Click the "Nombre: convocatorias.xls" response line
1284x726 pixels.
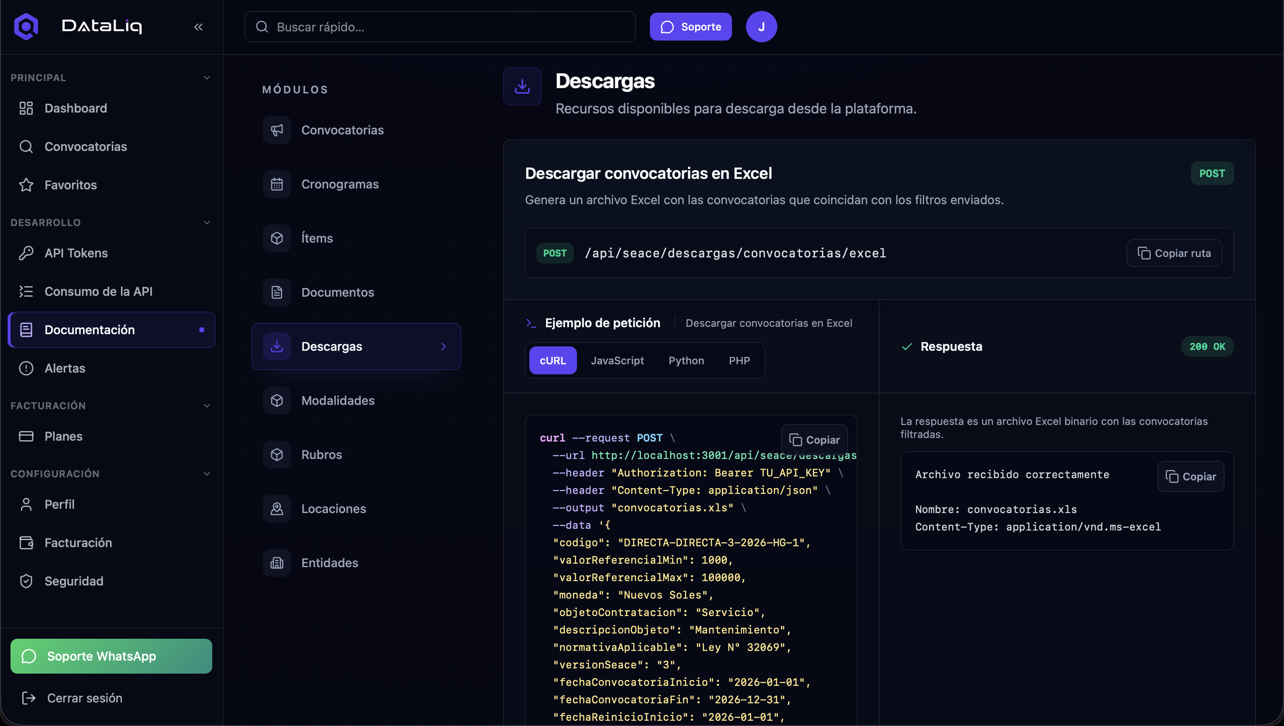[x=996, y=509]
